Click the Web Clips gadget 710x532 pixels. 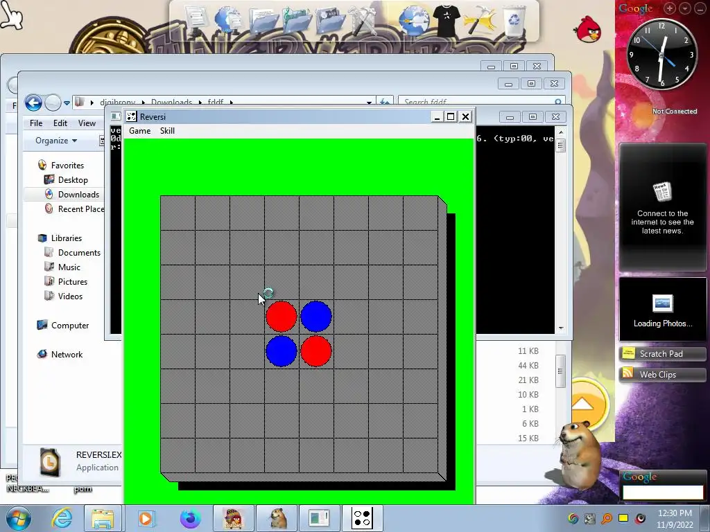pos(662,374)
